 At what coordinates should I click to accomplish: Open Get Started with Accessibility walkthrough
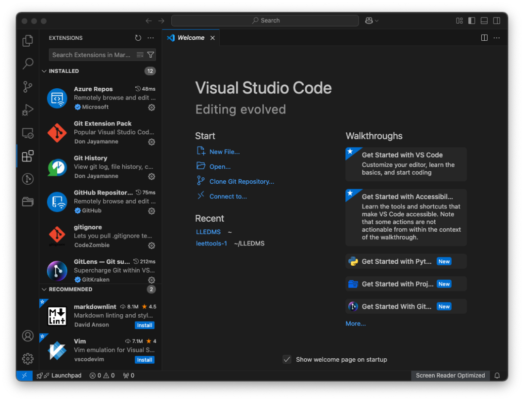pos(406,217)
